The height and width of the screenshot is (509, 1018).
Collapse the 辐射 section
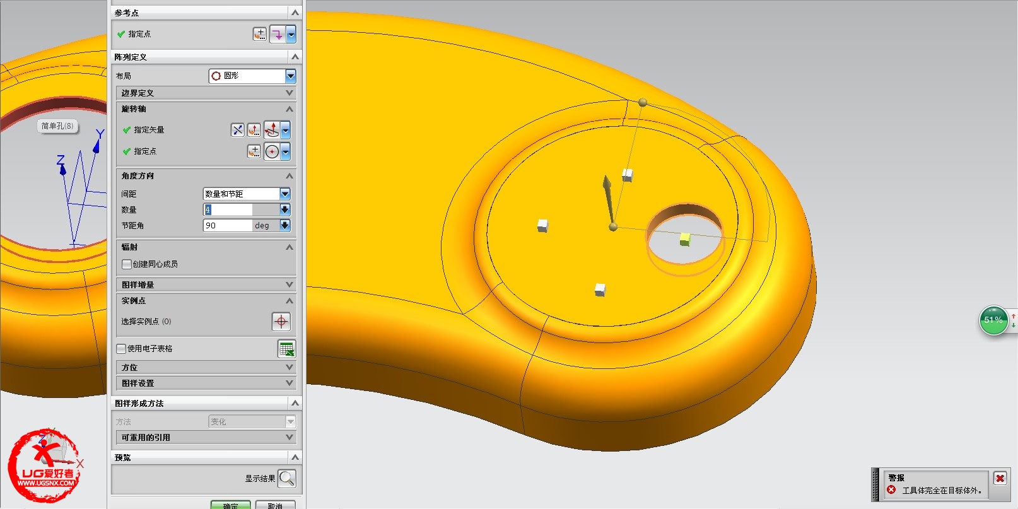coord(290,247)
